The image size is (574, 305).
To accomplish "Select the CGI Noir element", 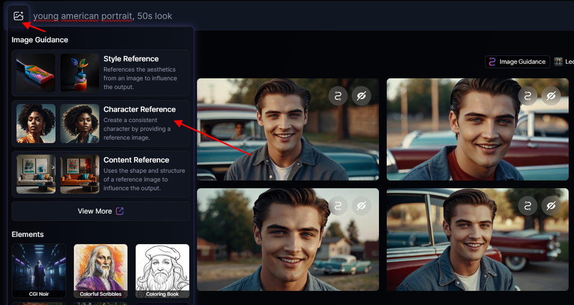I will click(x=39, y=271).
